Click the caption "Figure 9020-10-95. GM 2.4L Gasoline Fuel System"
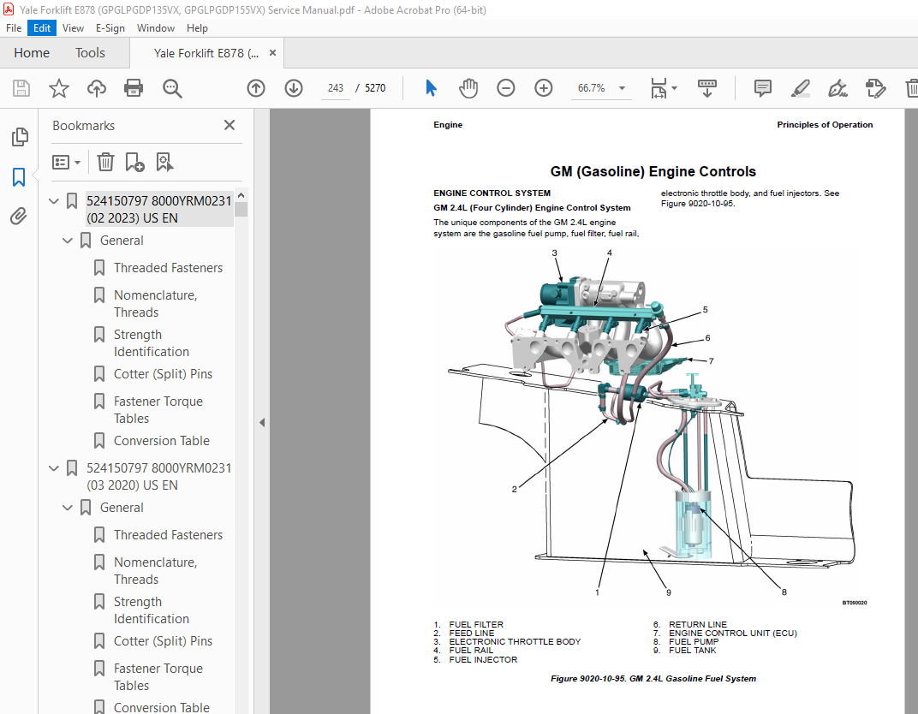 click(653, 679)
